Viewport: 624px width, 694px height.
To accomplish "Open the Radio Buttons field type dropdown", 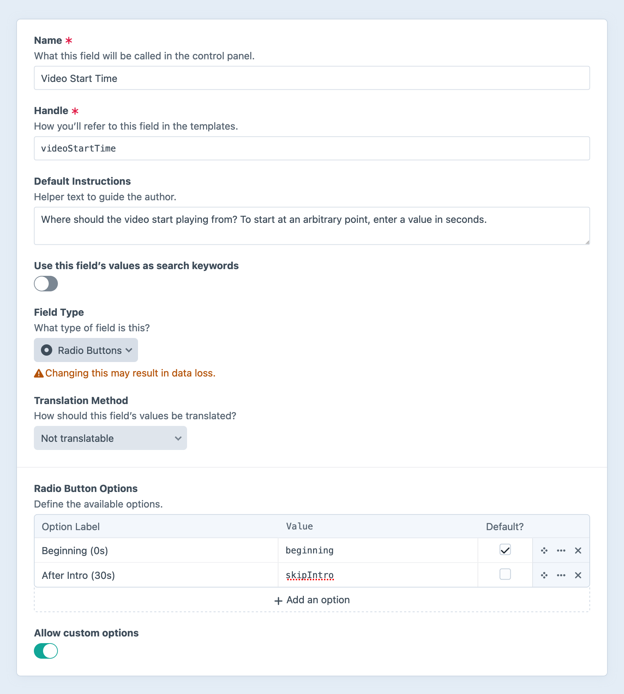I will (x=86, y=350).
